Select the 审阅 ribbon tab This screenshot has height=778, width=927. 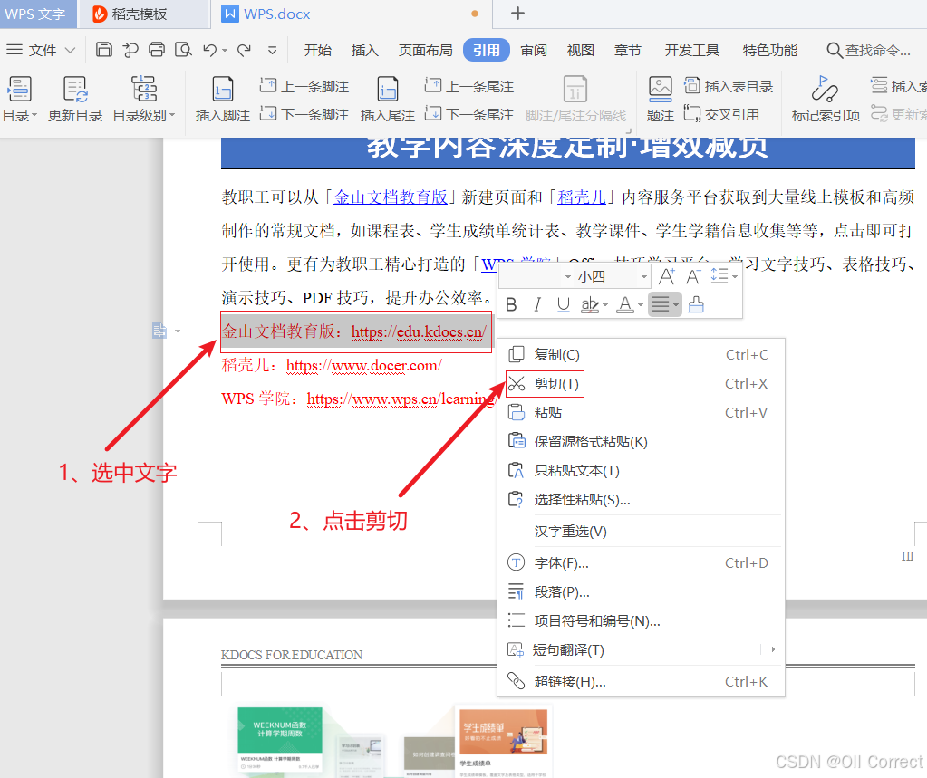tap(533, 50)
